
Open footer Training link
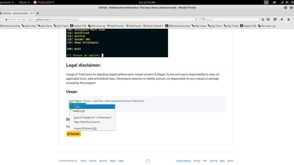point(213,161)
